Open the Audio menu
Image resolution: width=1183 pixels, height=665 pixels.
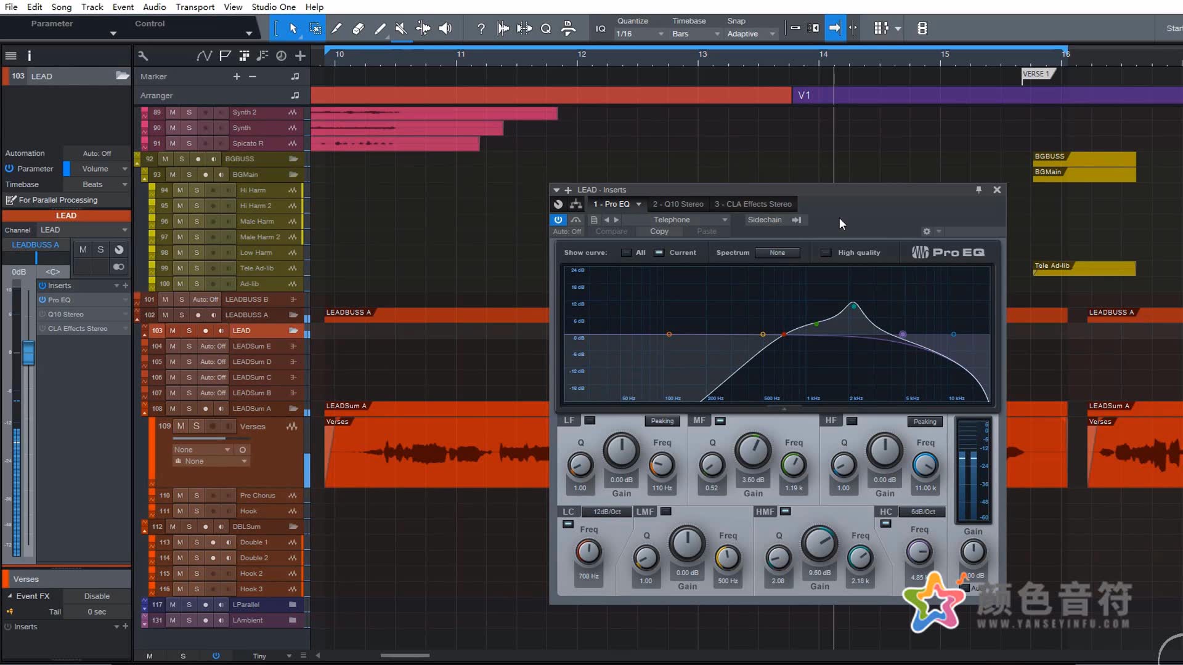[154, 7]
